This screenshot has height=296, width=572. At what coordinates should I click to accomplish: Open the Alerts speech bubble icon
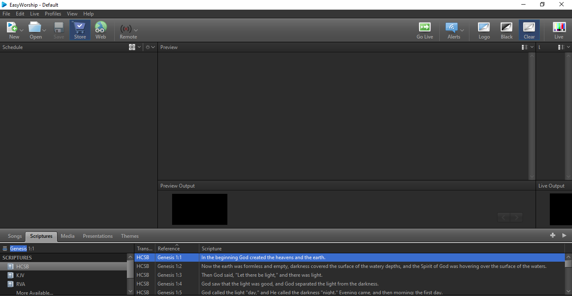(x=451, y=28)
